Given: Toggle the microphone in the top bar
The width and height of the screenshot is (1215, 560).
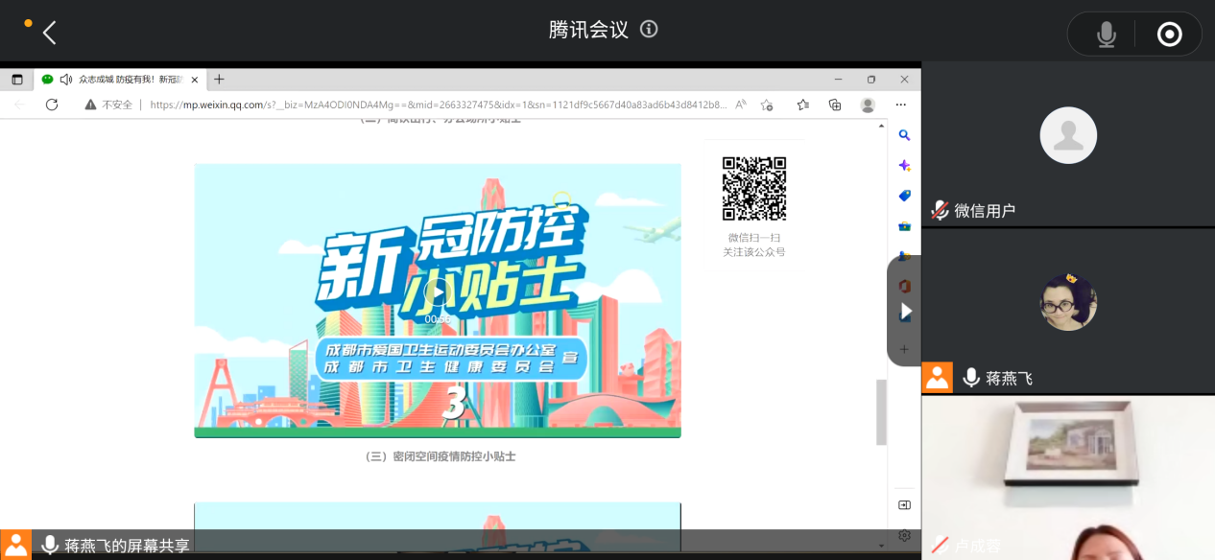Looking at the screenshot, I should point(1107,35).
